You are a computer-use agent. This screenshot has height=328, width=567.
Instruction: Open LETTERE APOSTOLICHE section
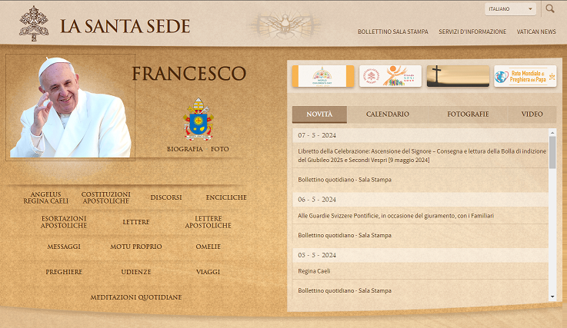tap(208, 222)
